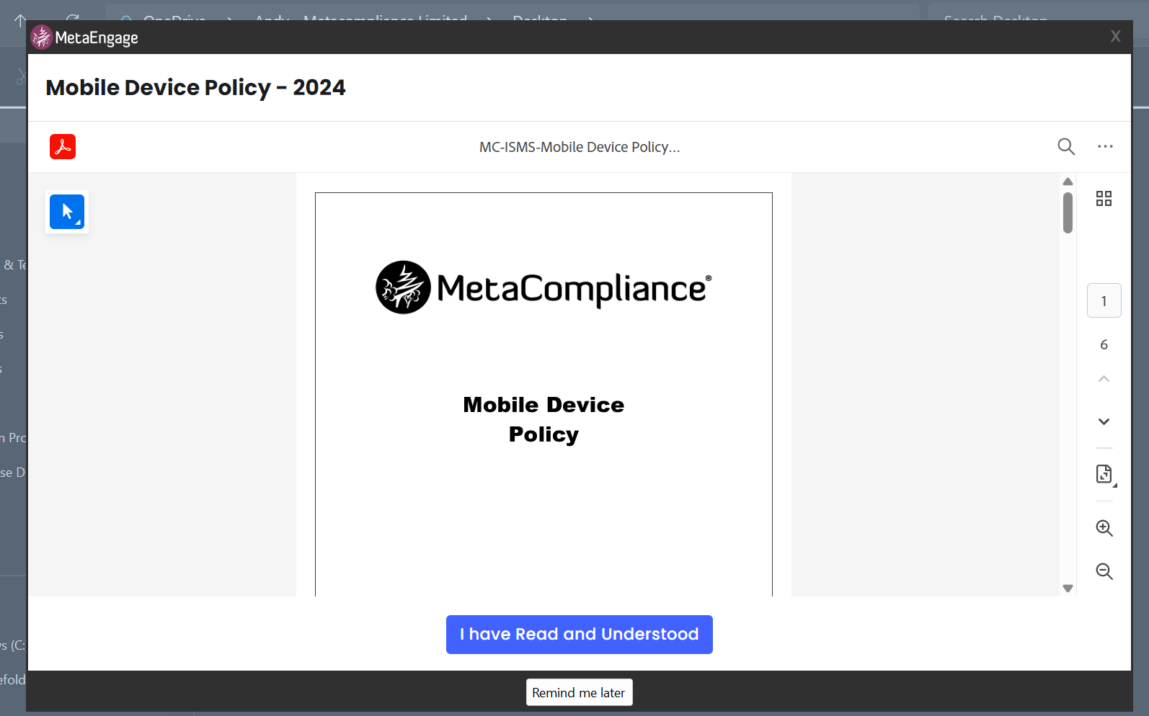Click the Mobile Device Policy document title
1149x716 pixels.
[x=544, y=419]
